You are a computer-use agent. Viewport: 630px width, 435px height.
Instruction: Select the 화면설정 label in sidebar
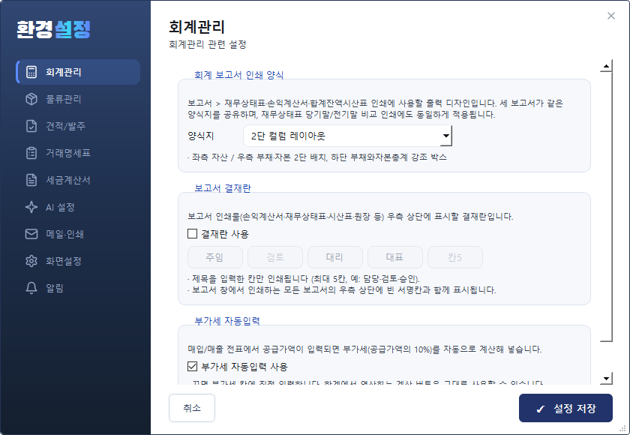pos(64,261)
